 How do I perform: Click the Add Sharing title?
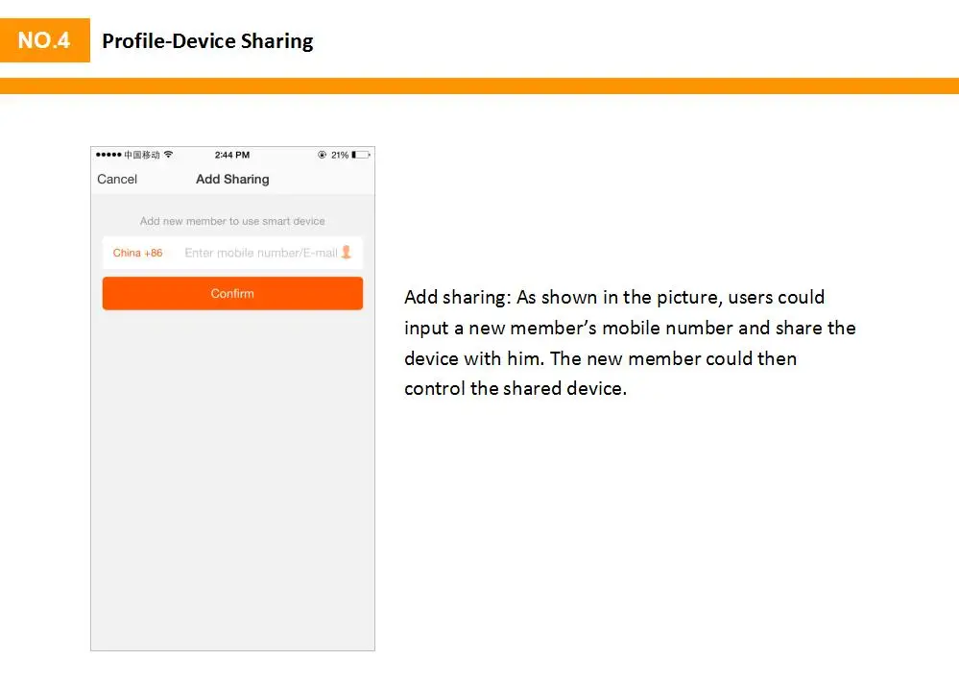[232, 180]
